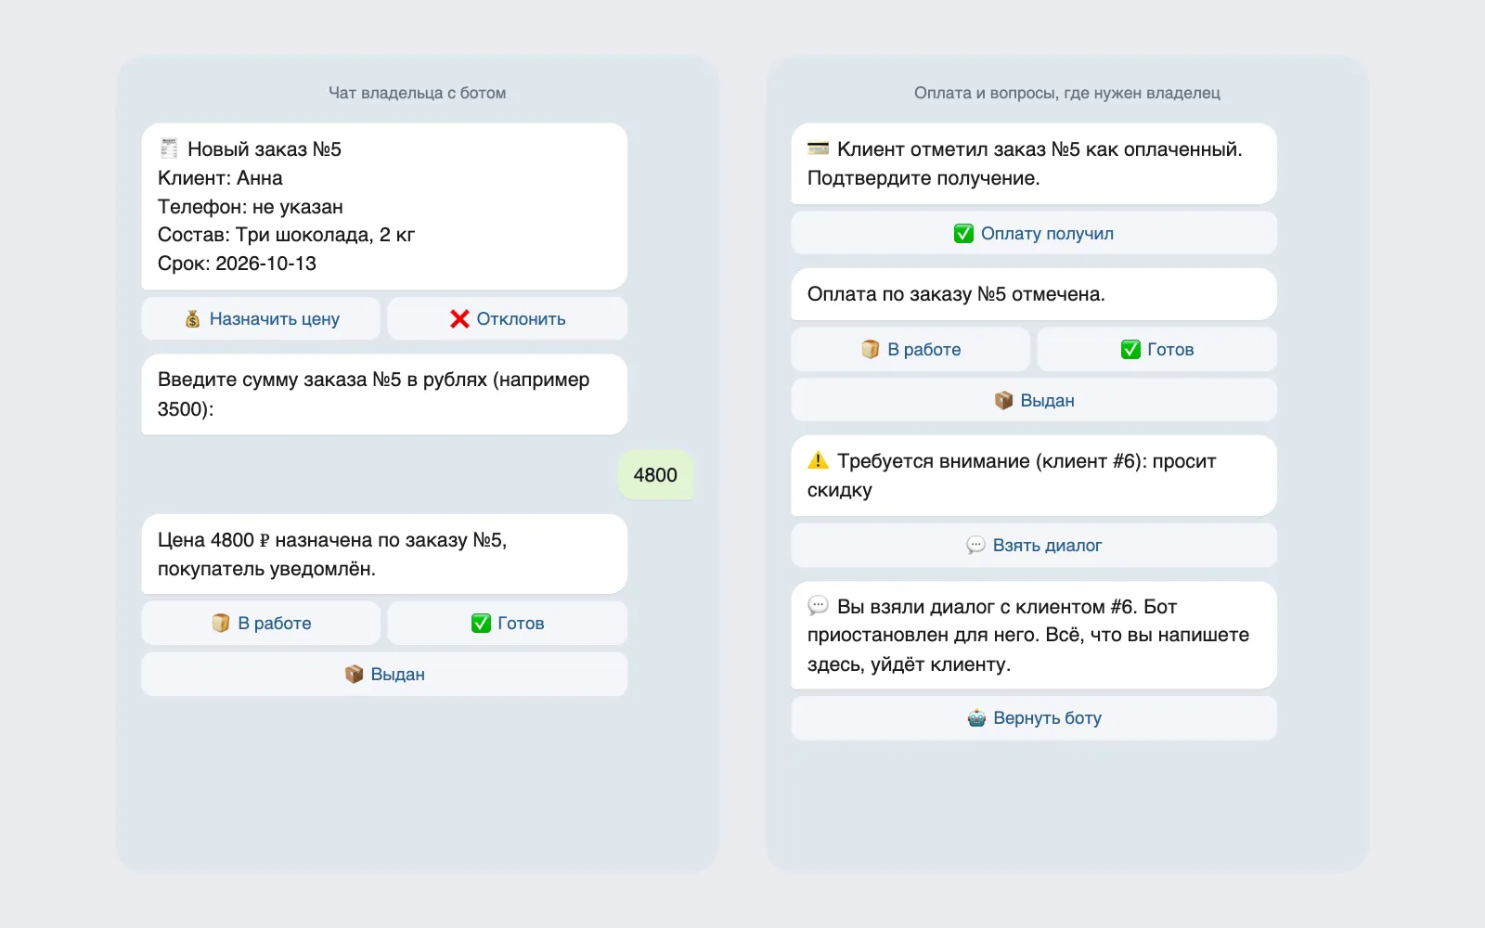
Task: Click «В работе» in the owner's chat panel
Action: [261, 623]
